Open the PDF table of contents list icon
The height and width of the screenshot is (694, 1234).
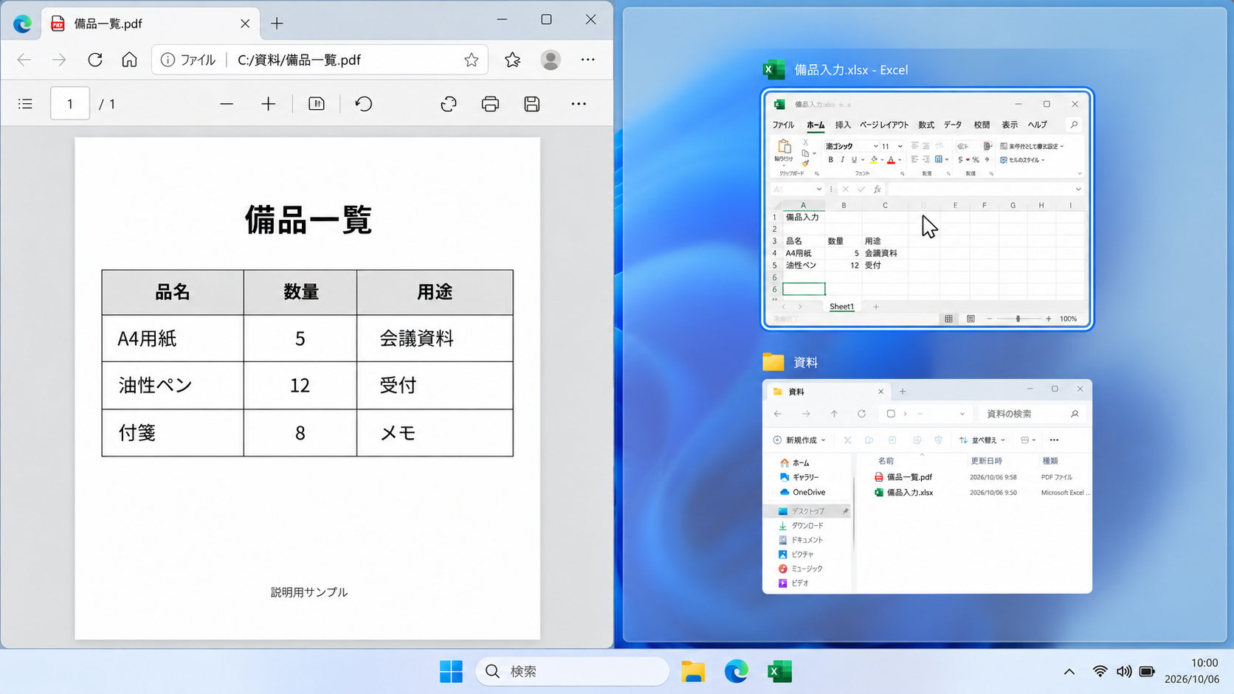(x=25, y=104)
